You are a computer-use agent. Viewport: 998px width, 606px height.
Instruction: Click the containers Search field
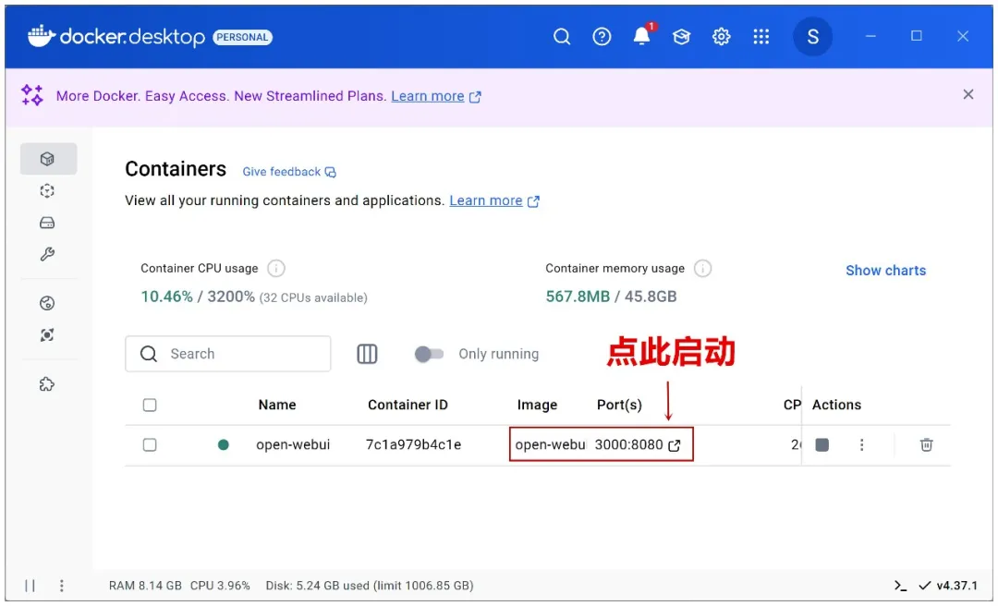coord(228,354)
